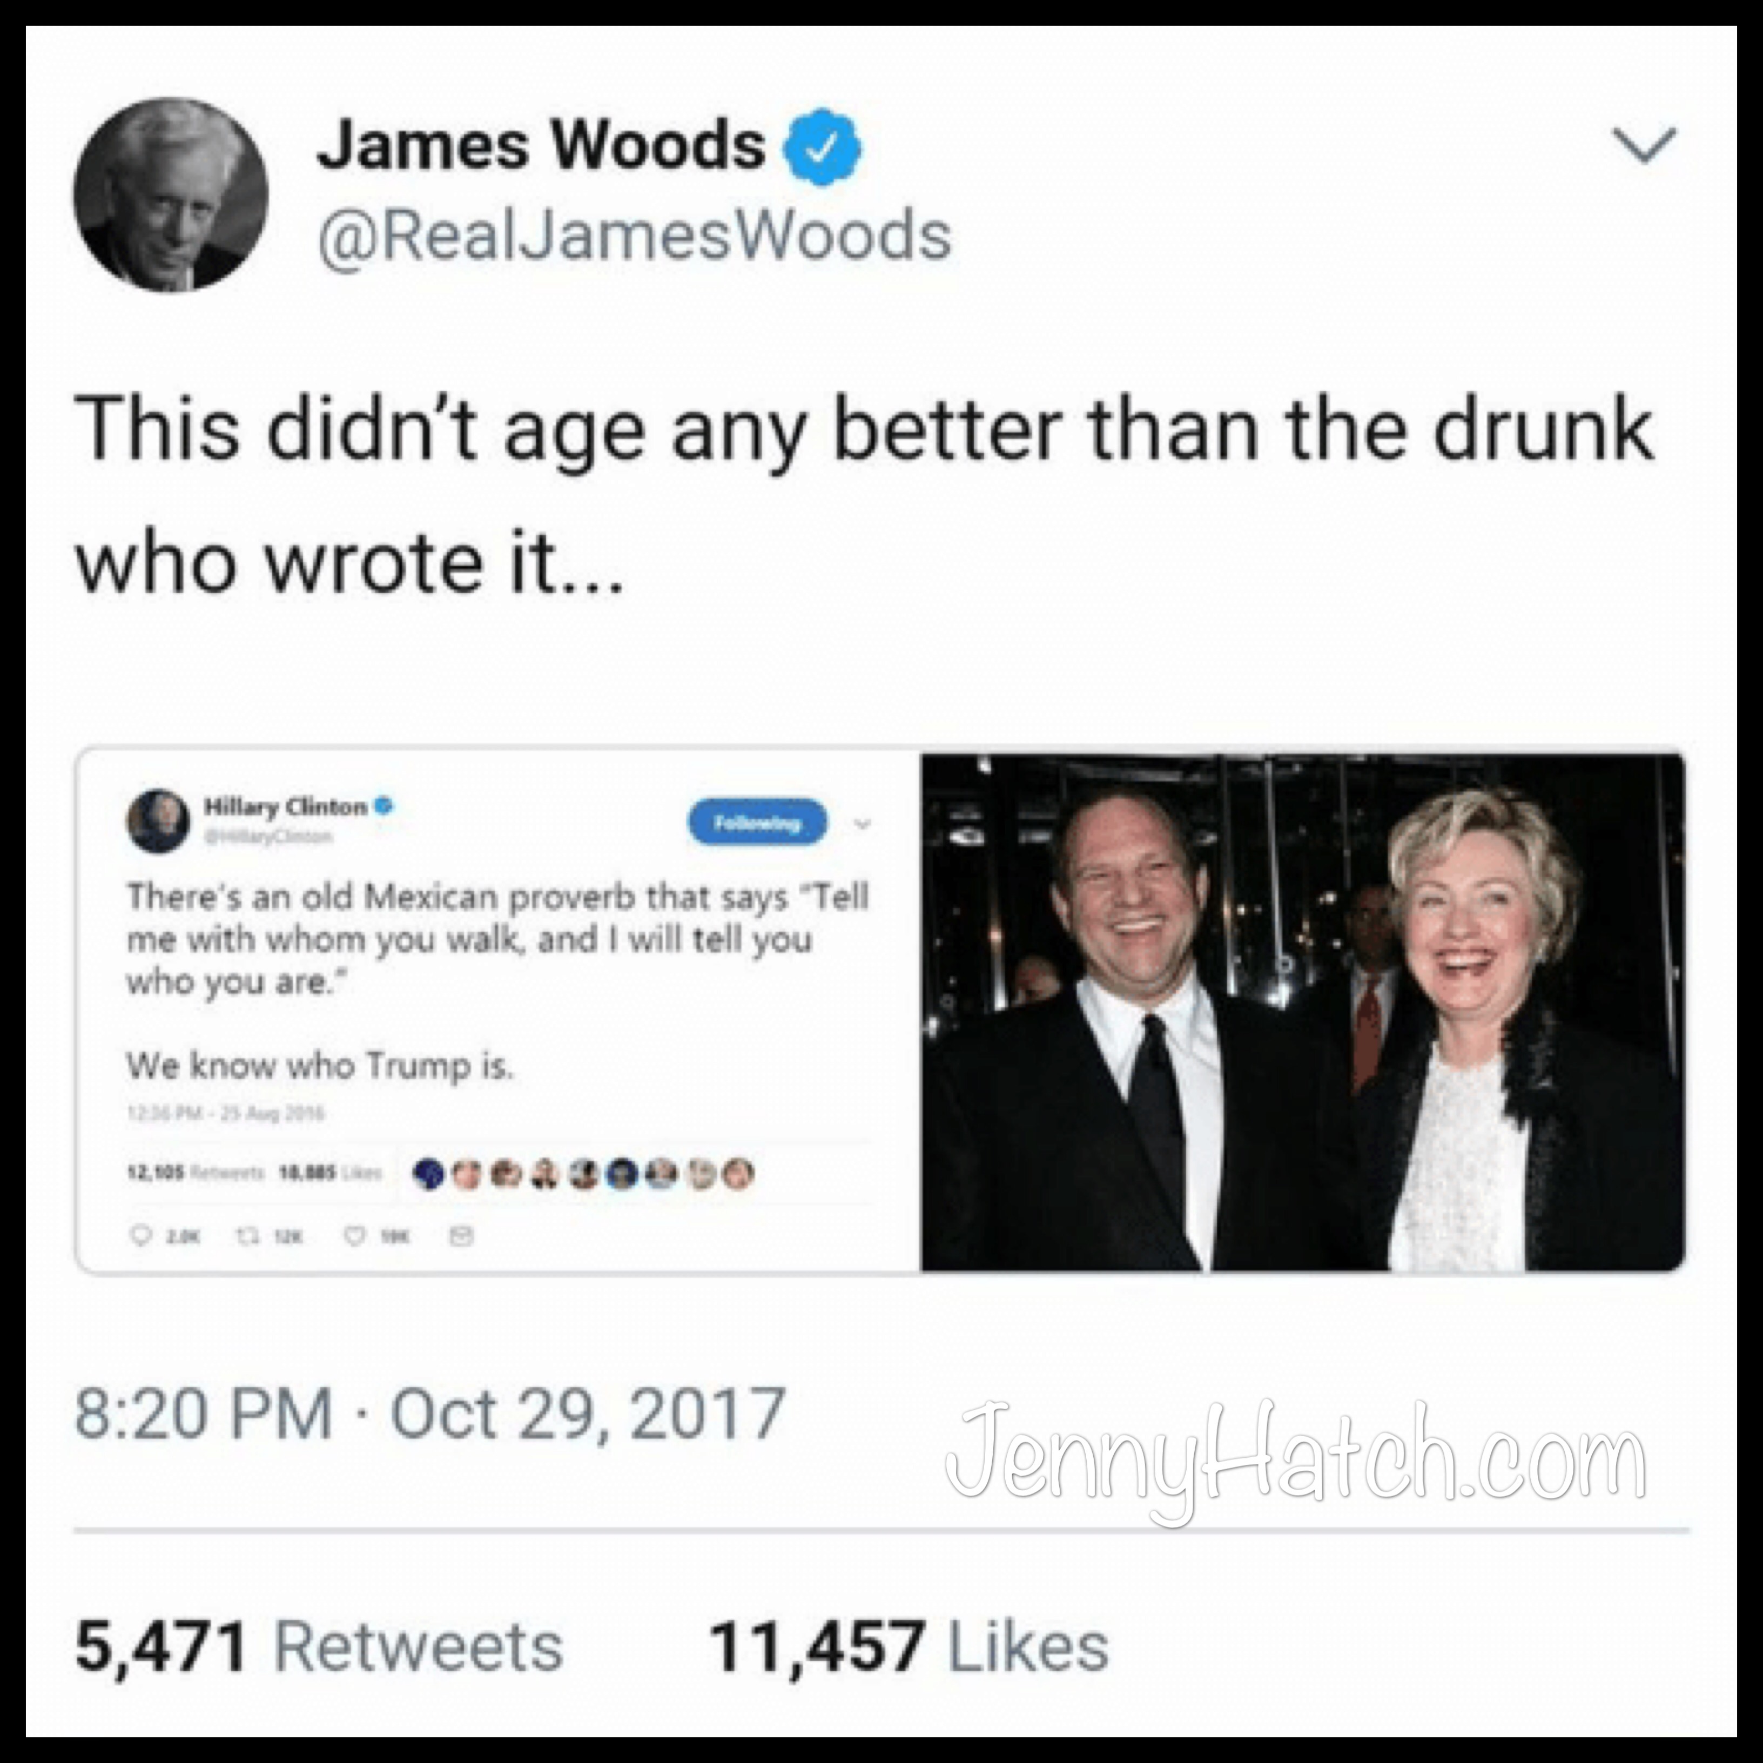Open the photo of two smiling people
This screenshot has height=1763, width=1763.
pos(1302,1011)
